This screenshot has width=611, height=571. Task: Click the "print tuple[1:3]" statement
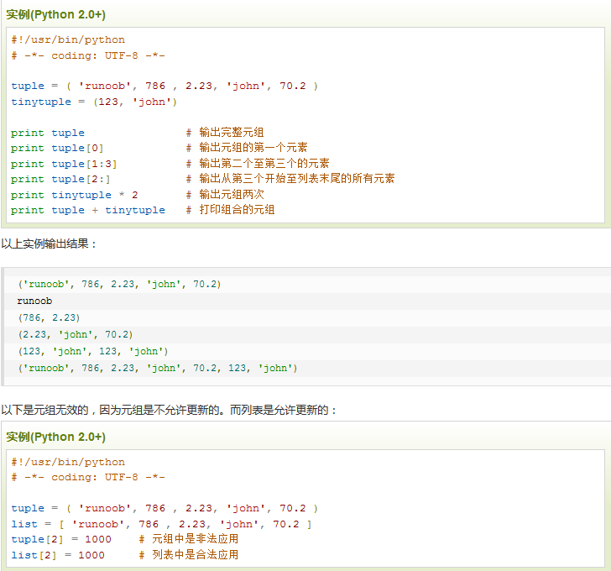click(x=64, y=164)
